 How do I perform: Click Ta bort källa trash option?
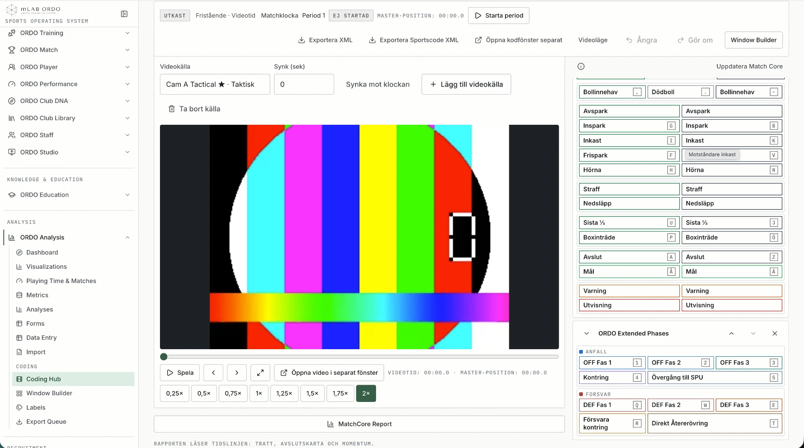click(x=194, y=109)
